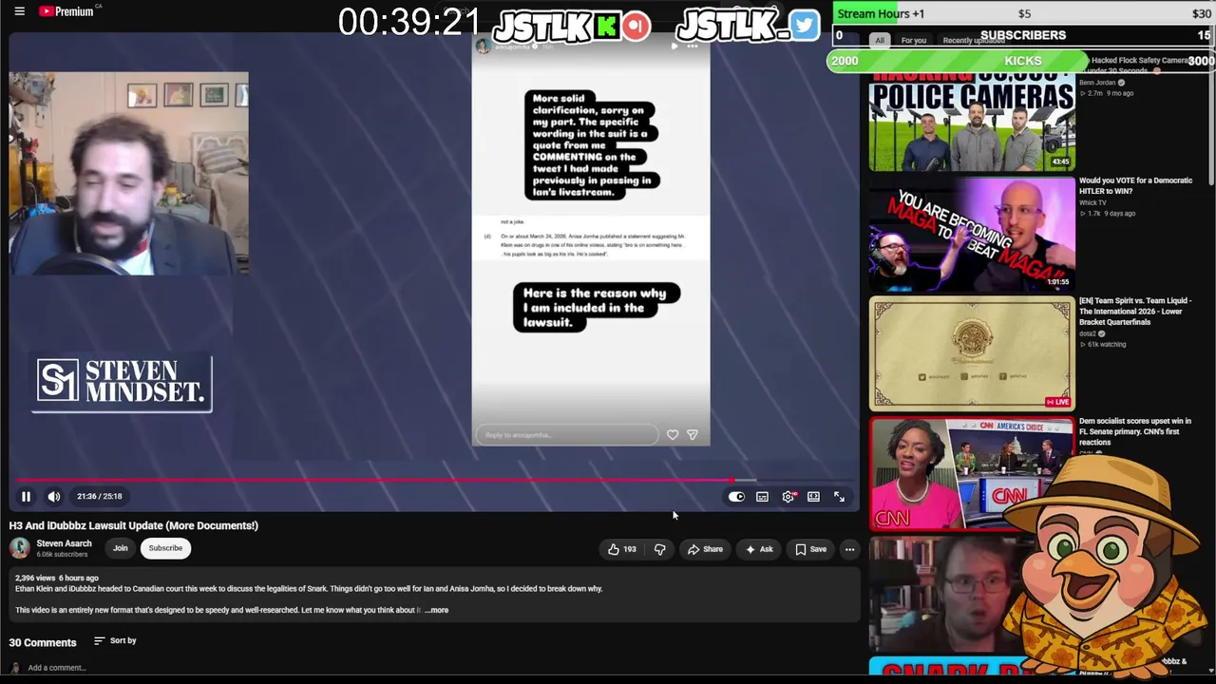Open 'Dem socialist scores upset win' title
This screenshot has height=684, width=1216.
point(1135,431)
